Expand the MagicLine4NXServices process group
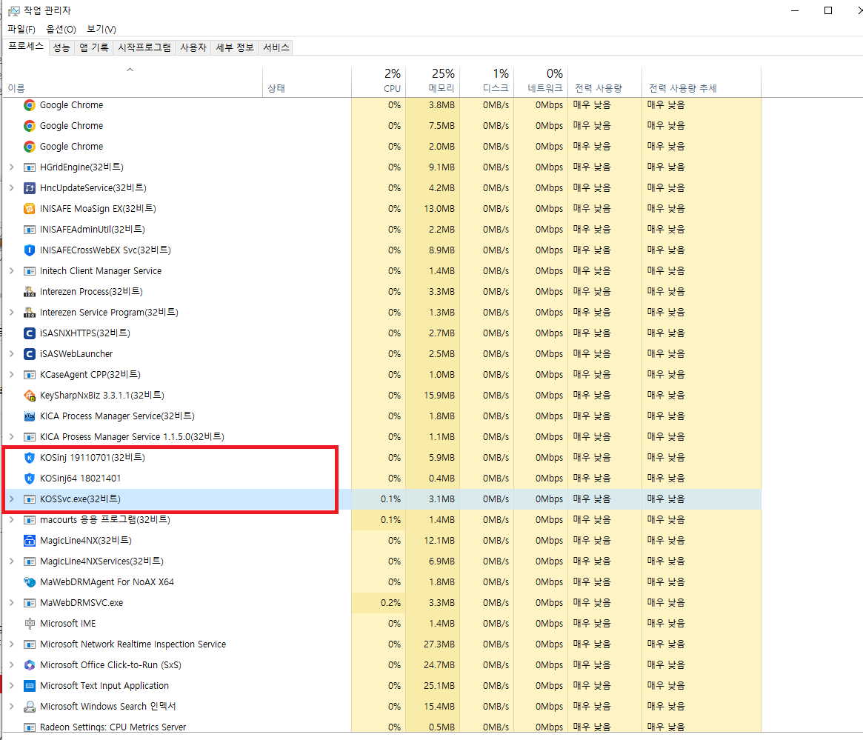Screen dimensions: 863x740 12,561
